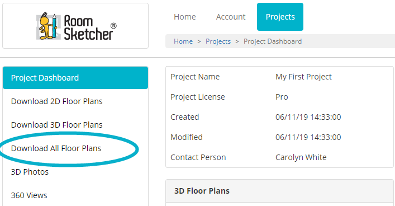Open the Account tab

231,17
